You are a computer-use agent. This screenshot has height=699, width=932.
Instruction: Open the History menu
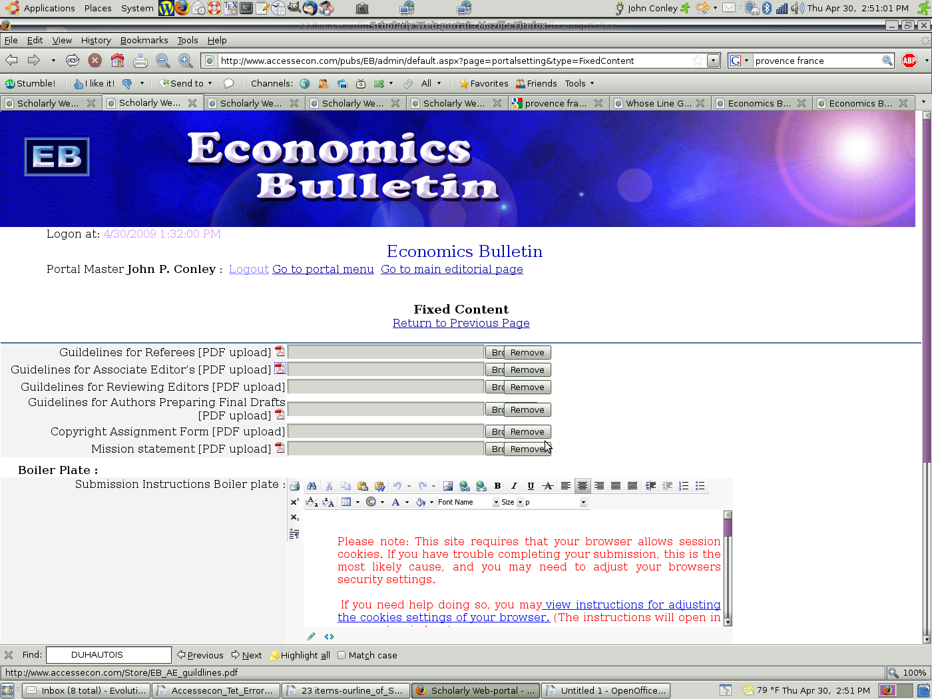[x=96, y=40]
